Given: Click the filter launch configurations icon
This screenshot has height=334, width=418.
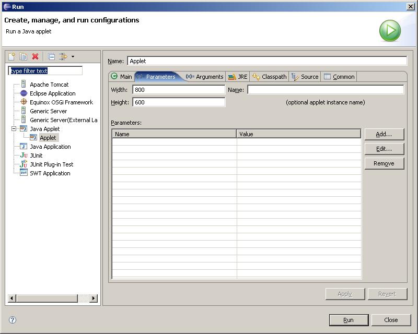Looking at the screenshot, I should point(63,56).
